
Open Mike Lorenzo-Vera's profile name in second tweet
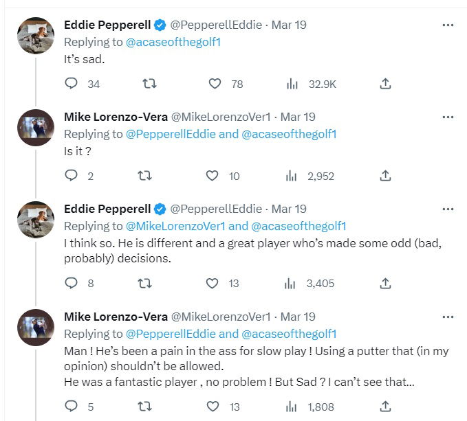point(116,117)
